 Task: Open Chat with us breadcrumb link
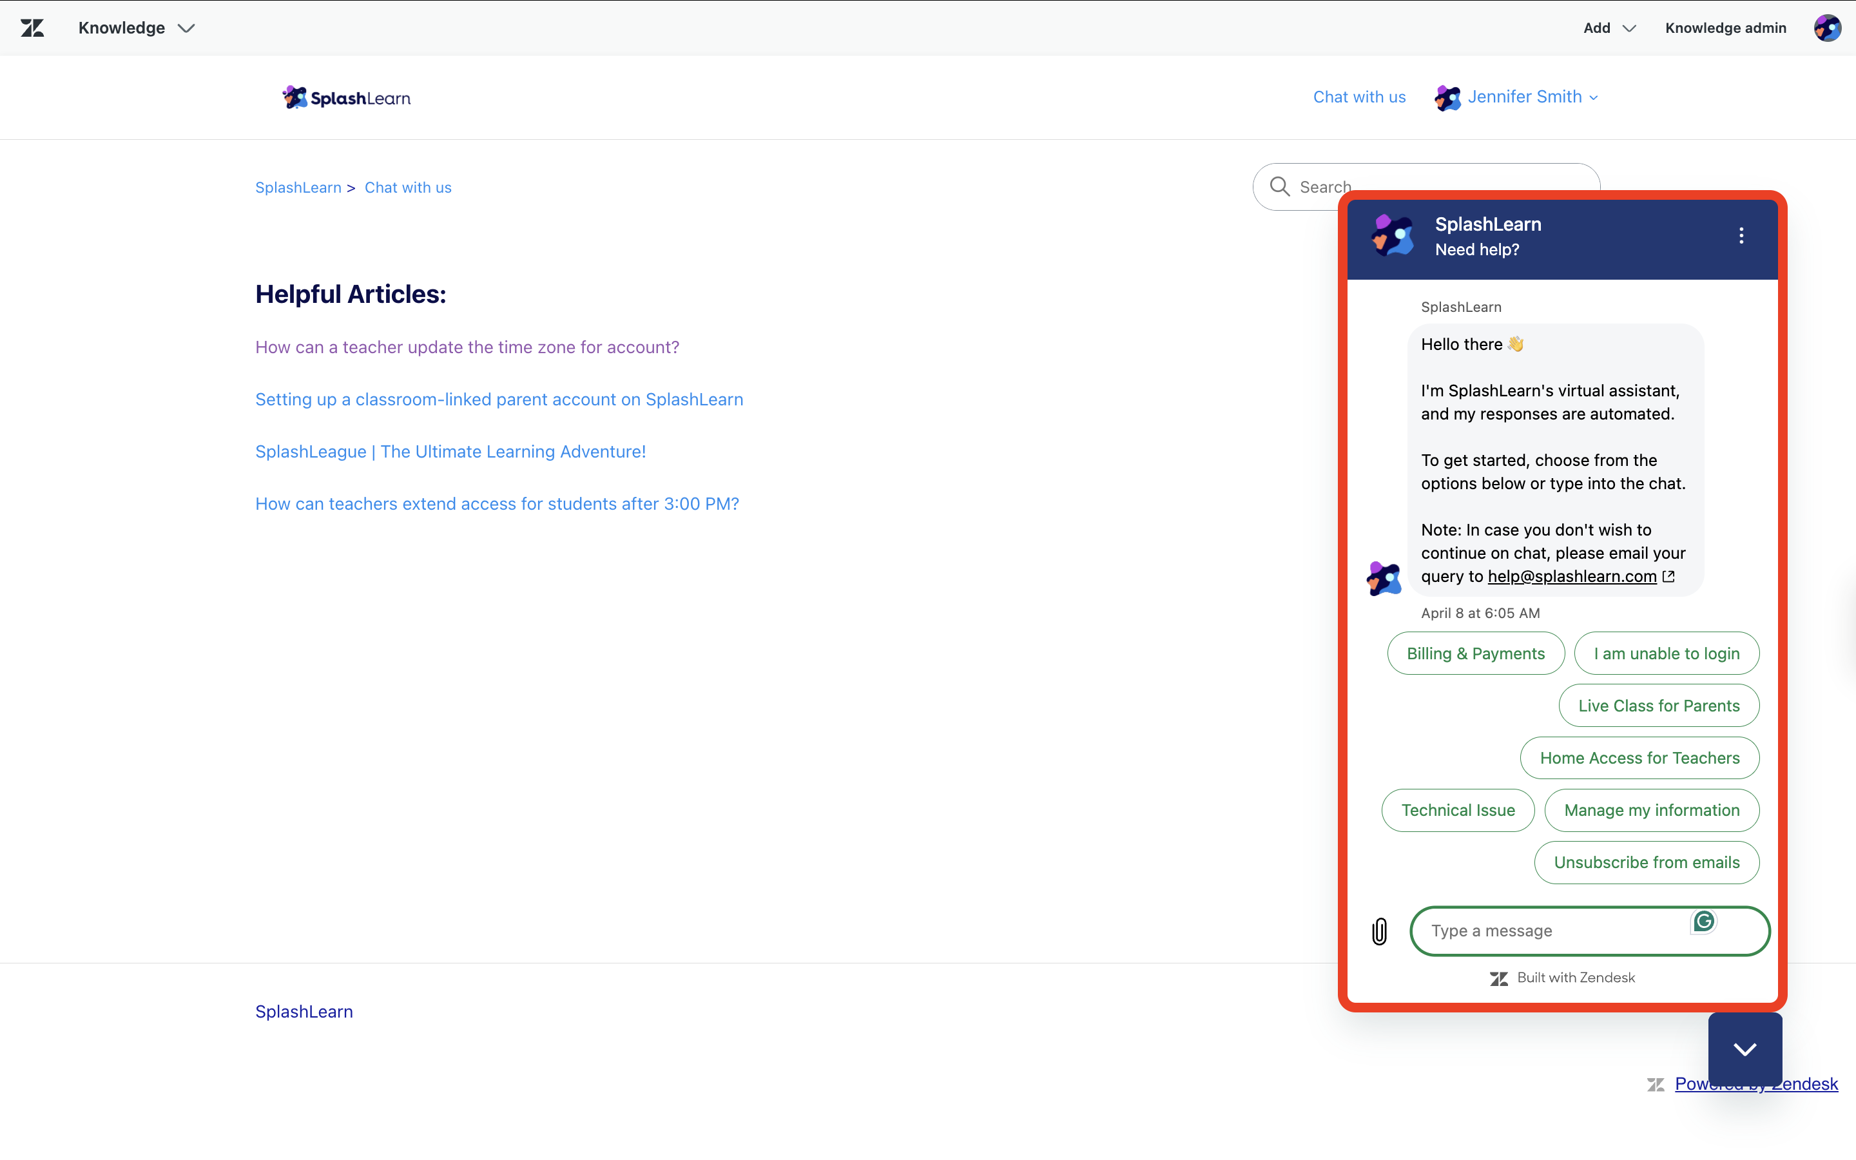point(408,187)
